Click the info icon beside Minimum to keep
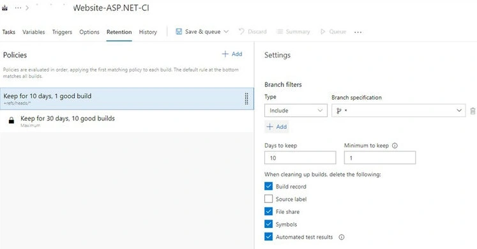Image resolution: width=477 pixels, height=249 pixels. pos(395,146)
